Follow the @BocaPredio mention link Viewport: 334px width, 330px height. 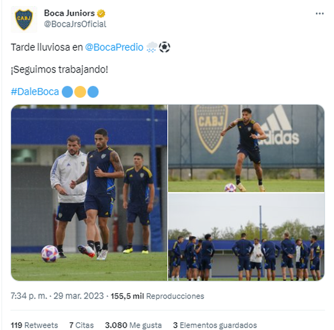pos(114,47)
